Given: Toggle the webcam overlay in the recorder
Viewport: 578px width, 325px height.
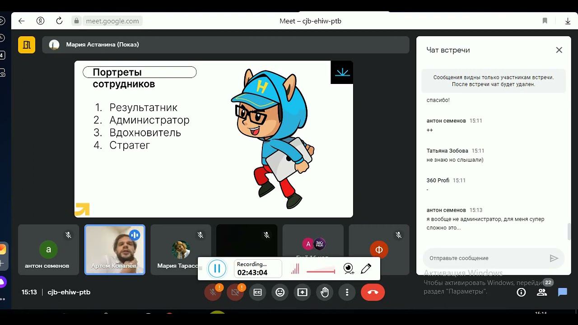Looking at the screenshot, I should [x=349, y=269].
